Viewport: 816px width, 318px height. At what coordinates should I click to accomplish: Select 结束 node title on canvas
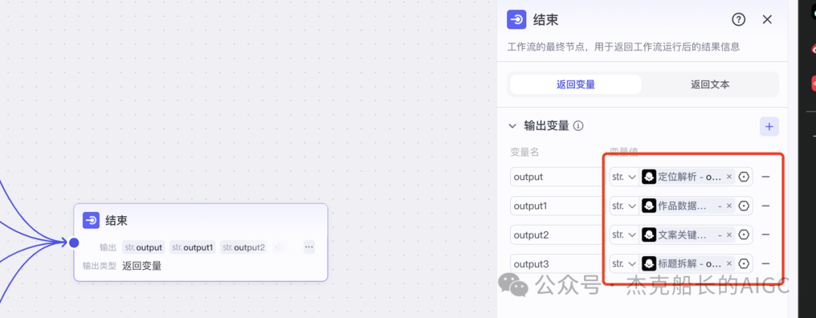pos(116,221)
